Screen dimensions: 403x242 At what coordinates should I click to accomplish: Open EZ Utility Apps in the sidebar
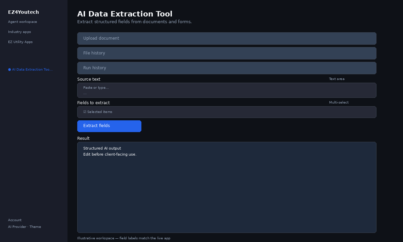click(20, 42)
